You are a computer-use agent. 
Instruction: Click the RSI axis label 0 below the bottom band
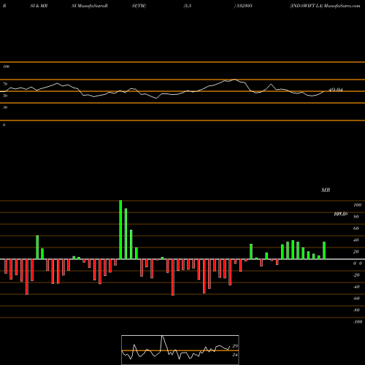[4, 125]
